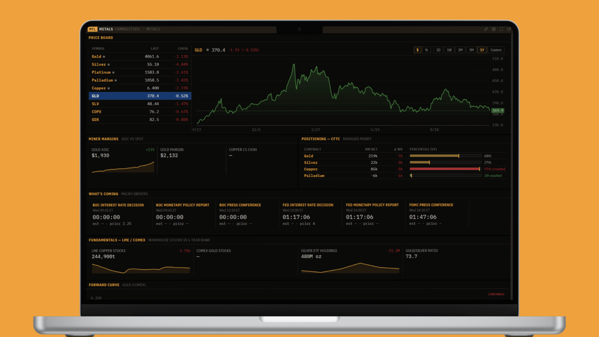Switch chart to percent change mode
Viewport: 599px width, 337px height.
[426, 50]
